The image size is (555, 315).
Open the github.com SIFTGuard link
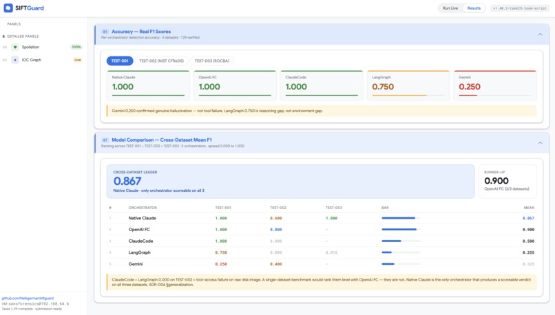[28, 298]
